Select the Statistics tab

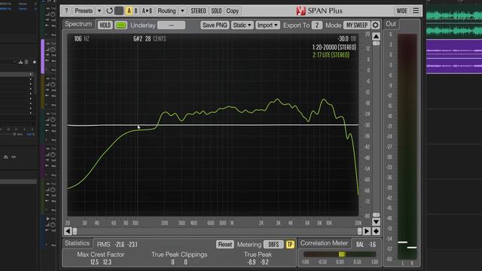tap(77, 243)
